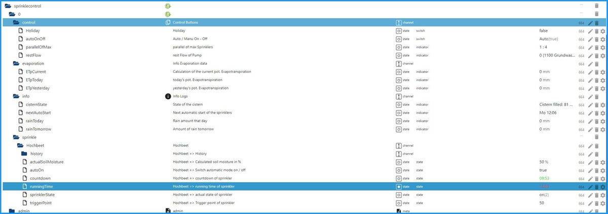This screenshot has height=214, width=608.
Task: Edit the autoOn state object
Action: pyautogui.click(x=590, y=170)
